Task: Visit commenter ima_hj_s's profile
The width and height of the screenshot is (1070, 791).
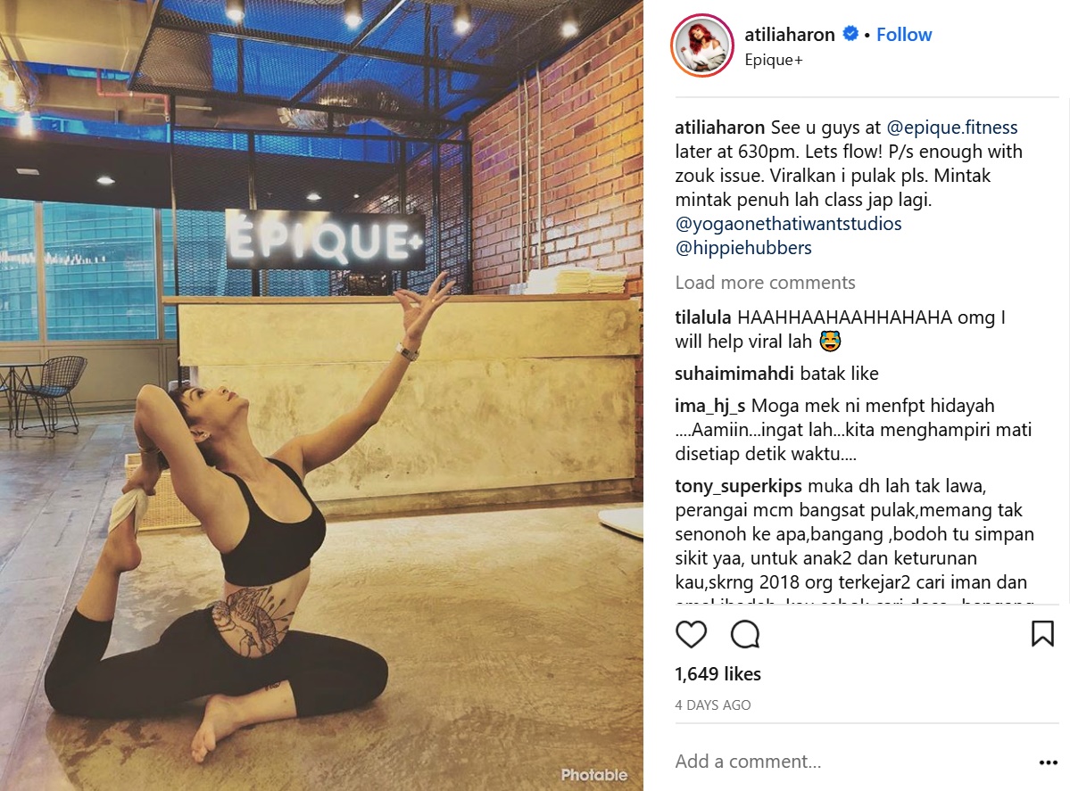Action: (x=709, y=406)
